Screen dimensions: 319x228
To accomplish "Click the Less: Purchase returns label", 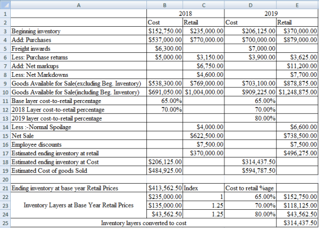I will [40, 57].
